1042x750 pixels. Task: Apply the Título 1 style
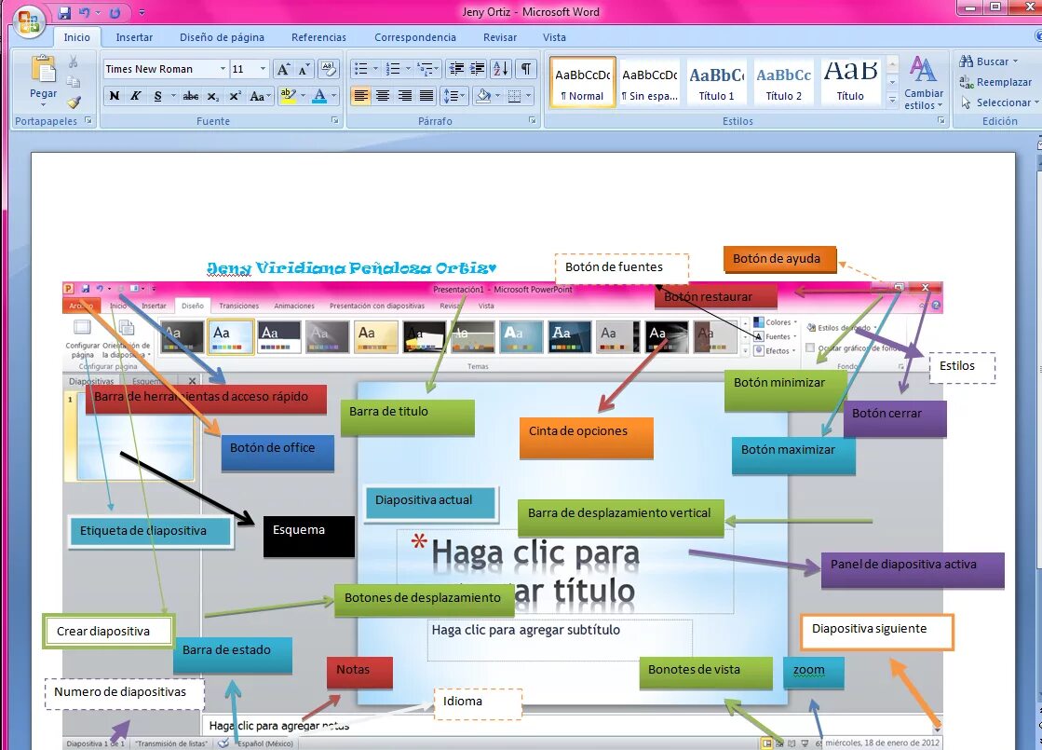[x=717, y=82]
